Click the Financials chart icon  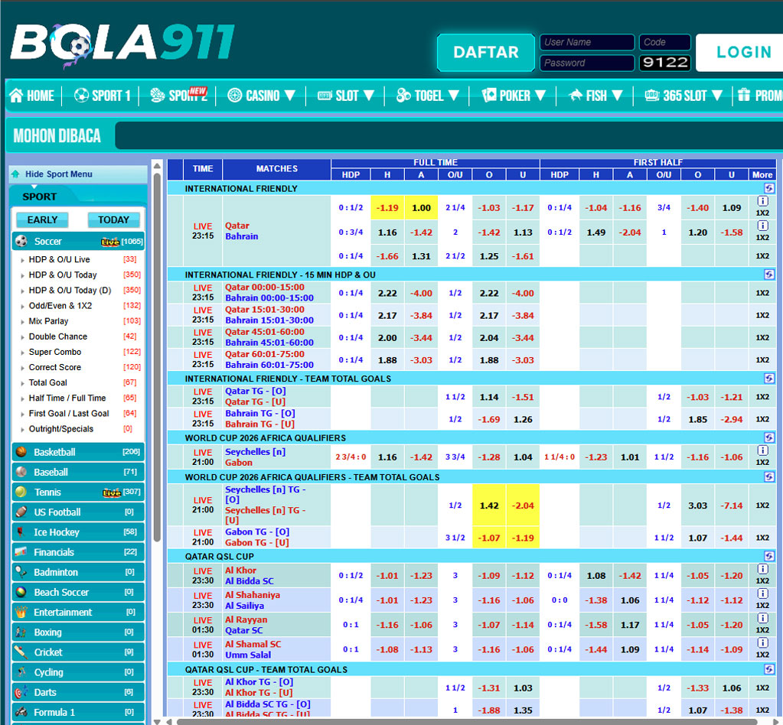[21, 552]
